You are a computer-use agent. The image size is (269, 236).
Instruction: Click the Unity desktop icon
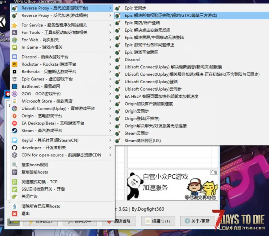[3, 22]
